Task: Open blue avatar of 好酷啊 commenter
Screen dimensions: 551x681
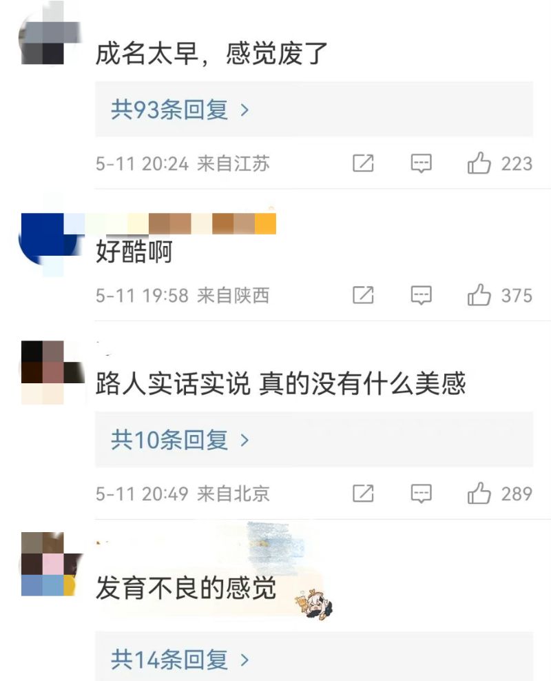Action: (51, 239)
